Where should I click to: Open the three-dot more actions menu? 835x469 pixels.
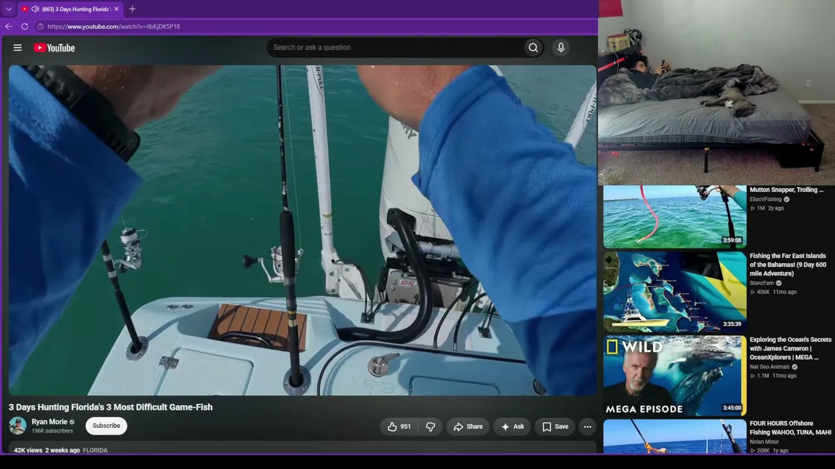point(588,427)
